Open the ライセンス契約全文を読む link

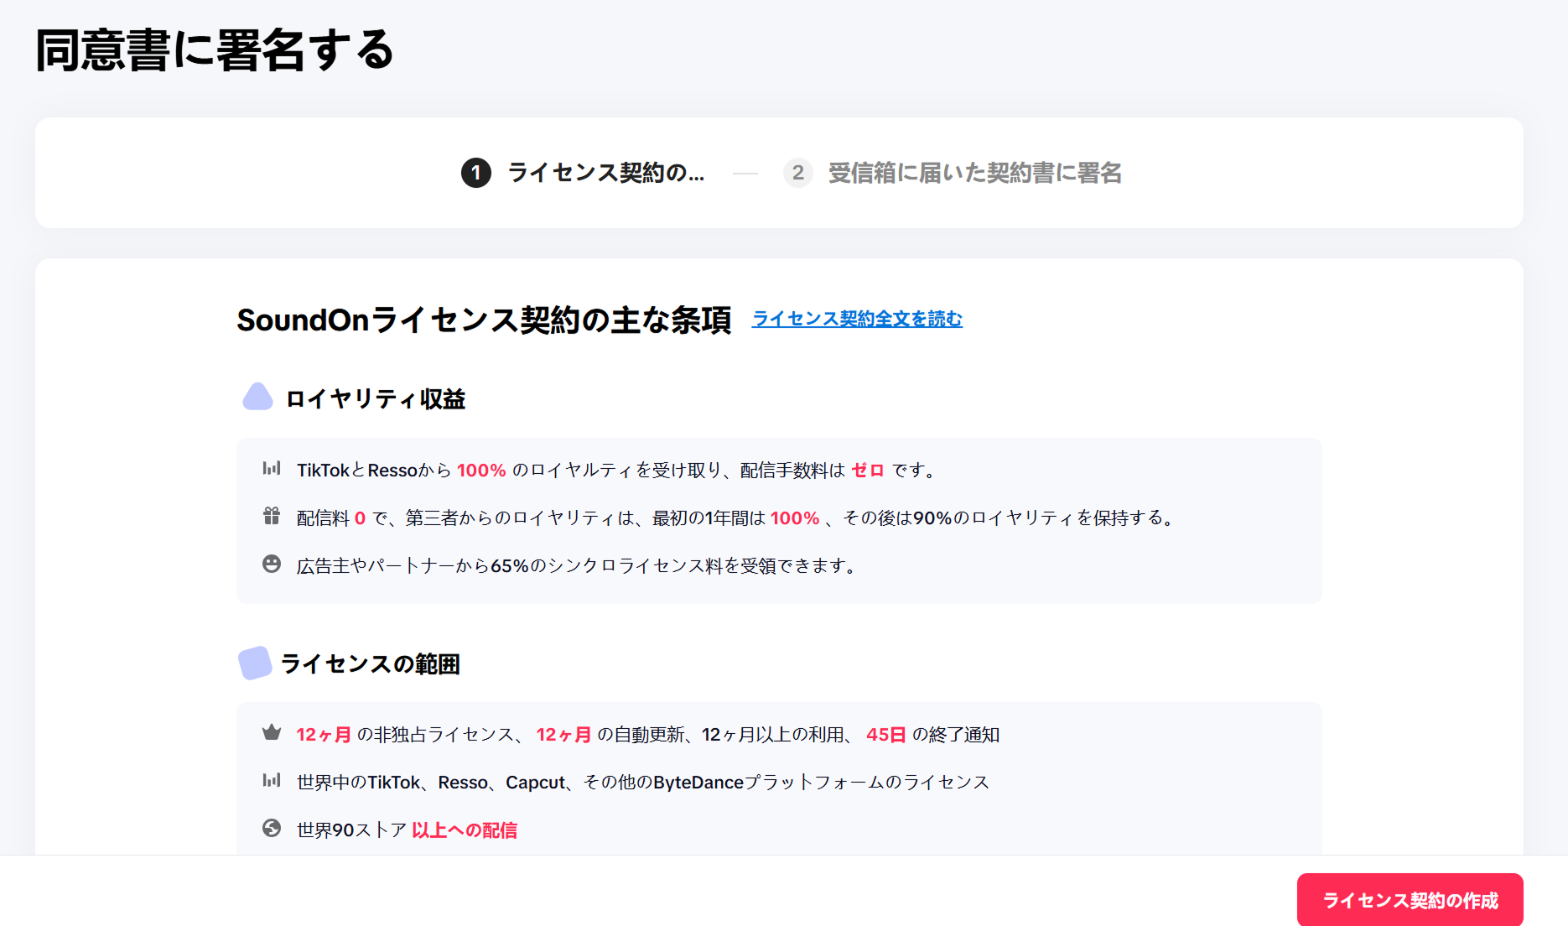click(857, 319)
